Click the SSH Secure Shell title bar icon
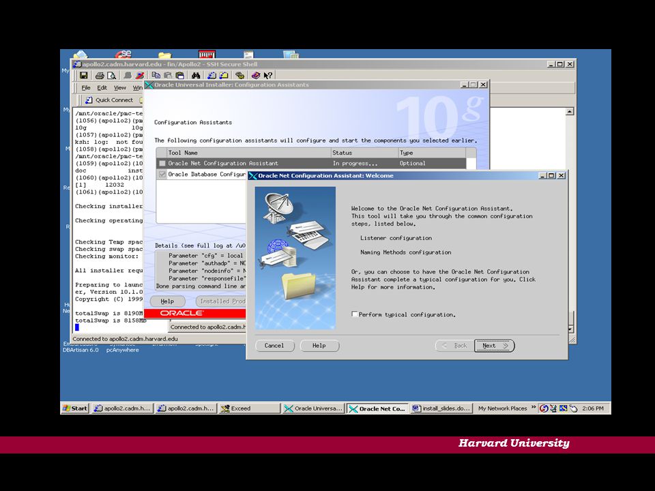This screenshot has height=491, width=655. click(77, 64)
